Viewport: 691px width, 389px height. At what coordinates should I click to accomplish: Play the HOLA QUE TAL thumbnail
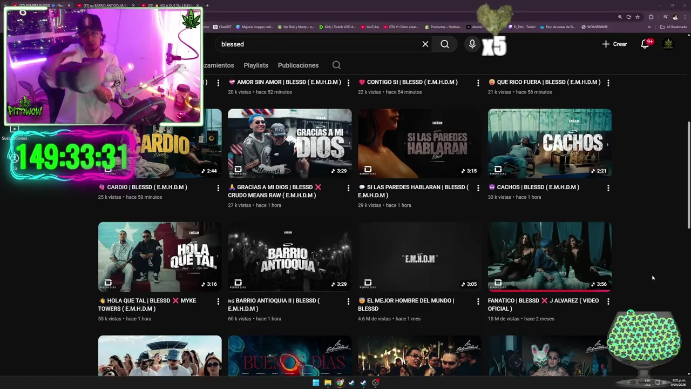[x=160, y=257]
